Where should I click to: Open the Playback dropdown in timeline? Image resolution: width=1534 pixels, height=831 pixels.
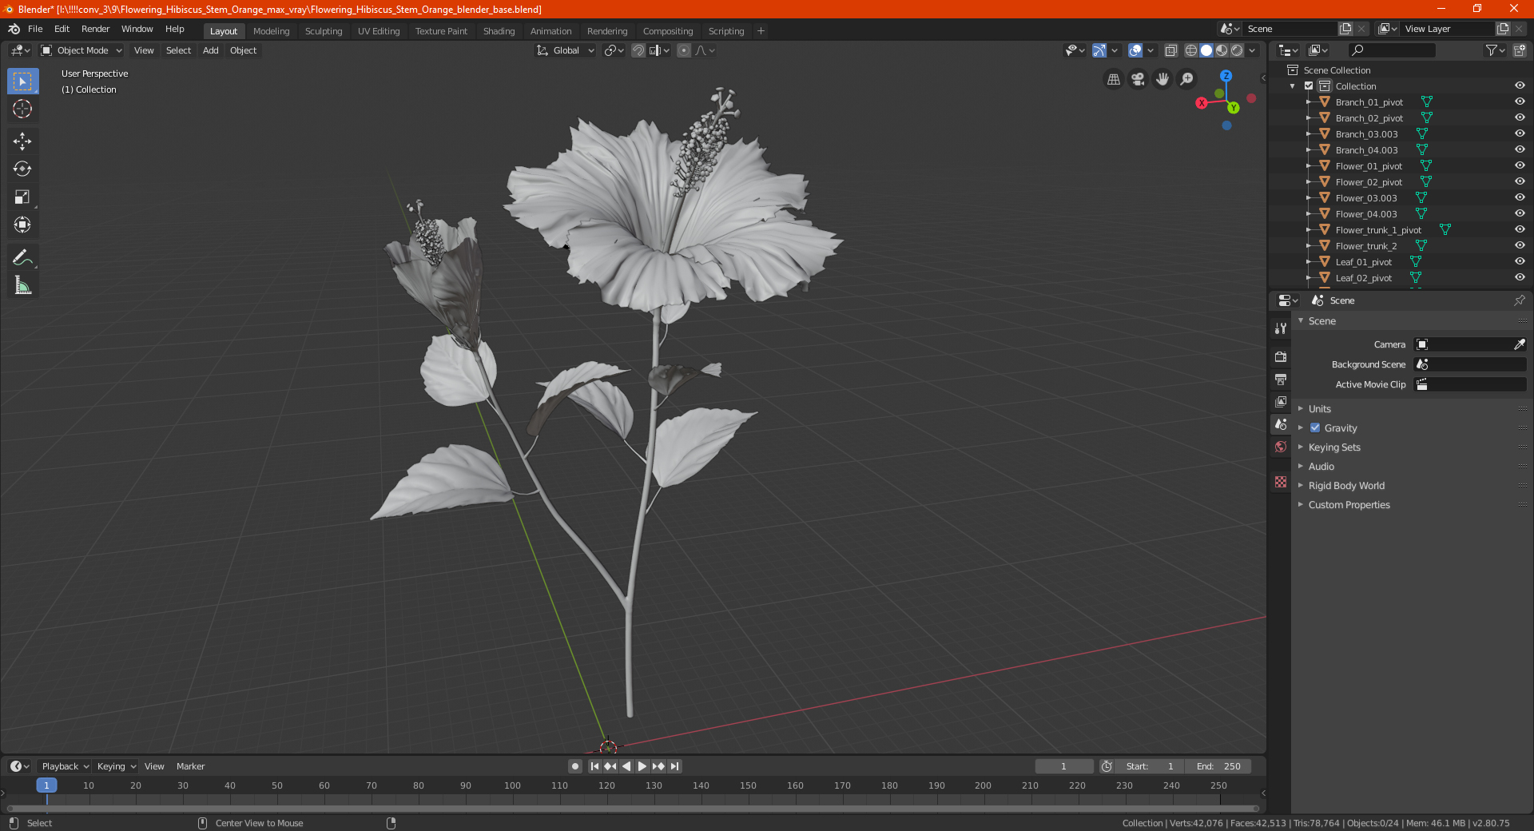65,766
